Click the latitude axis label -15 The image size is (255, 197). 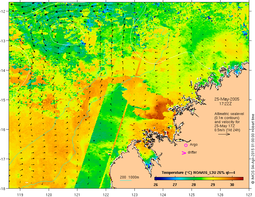[x=3, y=100]
